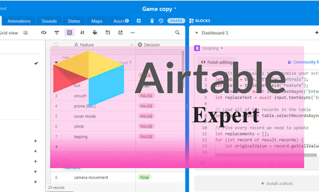The width and height of the screenshot is (319, 192).
Task: Tick the select-all checkbox in header
Action: click(x=56, y=45)
